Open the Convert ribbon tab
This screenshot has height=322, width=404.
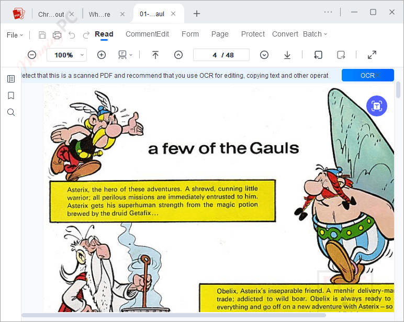point(285,34)
